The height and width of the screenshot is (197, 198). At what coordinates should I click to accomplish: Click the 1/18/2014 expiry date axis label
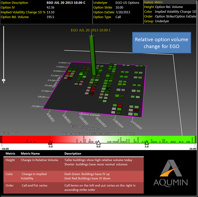click(118, 123)
